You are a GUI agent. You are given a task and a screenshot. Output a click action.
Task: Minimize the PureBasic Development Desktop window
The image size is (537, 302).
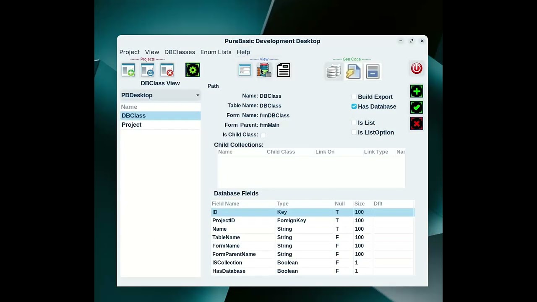point(401,41)
